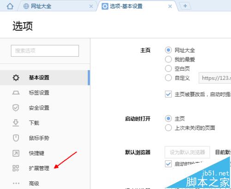
Task: Switch to the 网址大全 tab
Action: pyautogui.click(x=58, y=6)
